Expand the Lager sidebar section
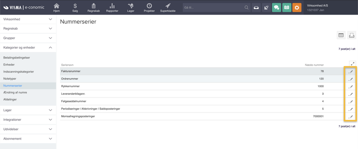This screenshot has width=358, height=149. tap(28, 110)
